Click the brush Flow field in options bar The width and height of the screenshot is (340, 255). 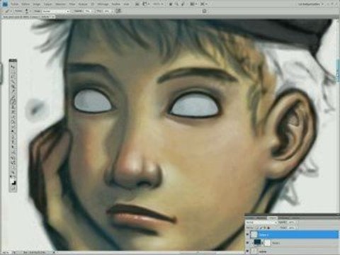pyautogui.click(x=106, y=11)
